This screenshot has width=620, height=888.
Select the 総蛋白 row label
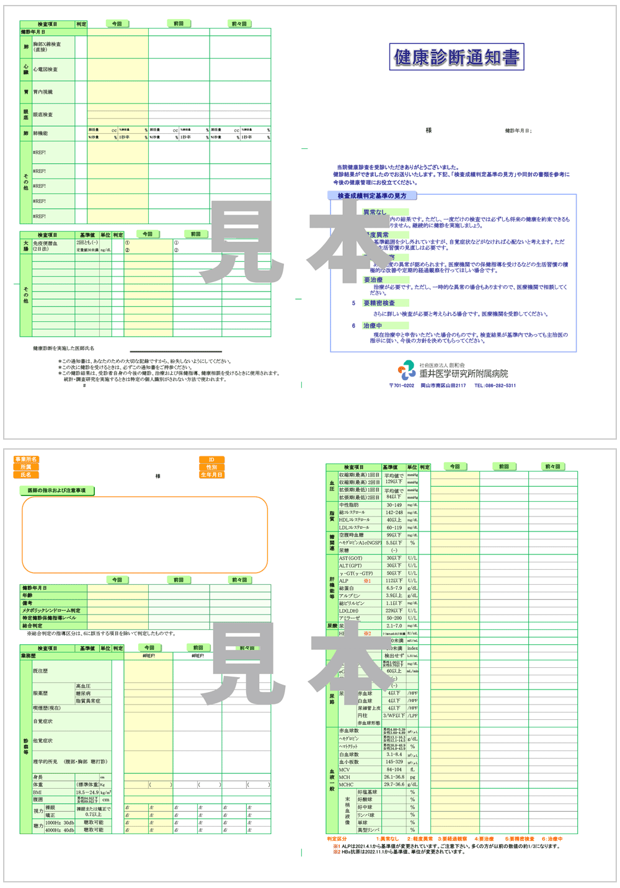(347, 588)
